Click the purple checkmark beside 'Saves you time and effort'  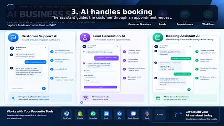[124, 78]
